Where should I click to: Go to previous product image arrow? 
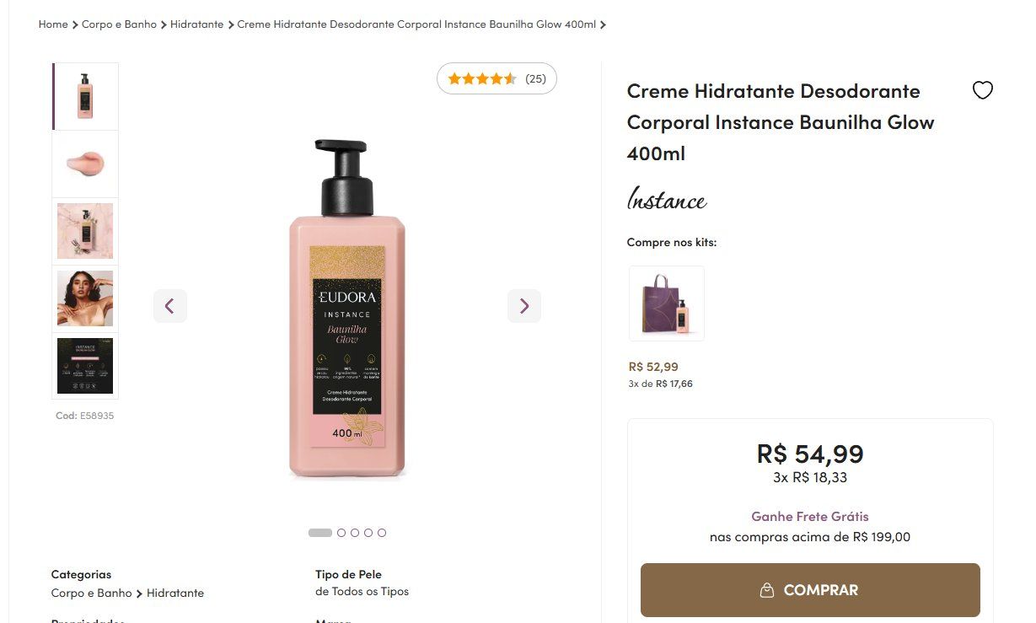pos(169,305)
